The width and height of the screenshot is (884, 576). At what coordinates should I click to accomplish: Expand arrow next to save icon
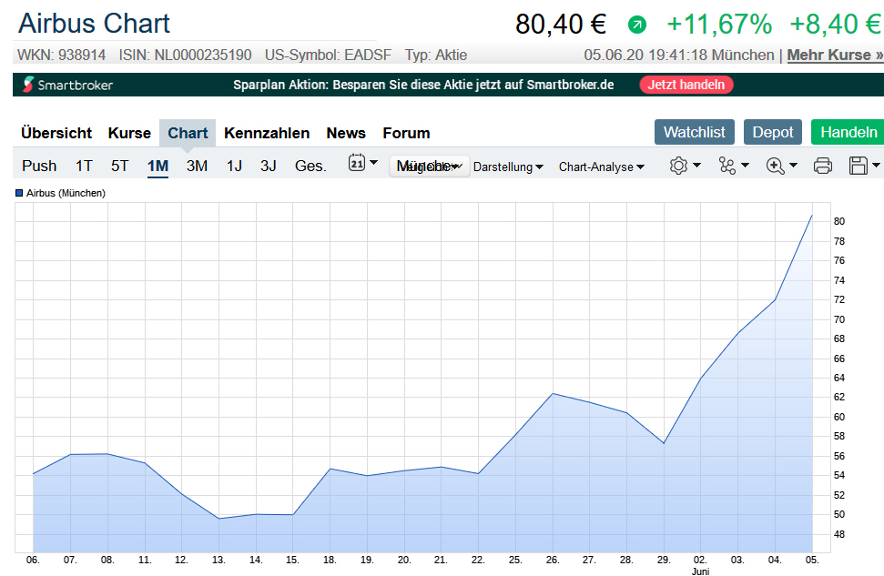point(876,165)
